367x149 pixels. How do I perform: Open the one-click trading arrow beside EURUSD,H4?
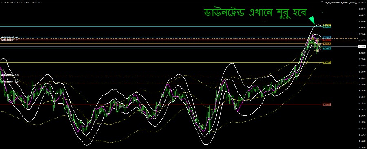point(1,2)
